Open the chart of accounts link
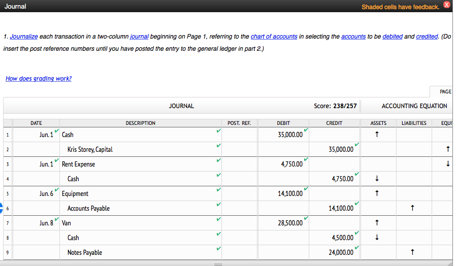The image size is (457, 266). click(x=274, y=37)
